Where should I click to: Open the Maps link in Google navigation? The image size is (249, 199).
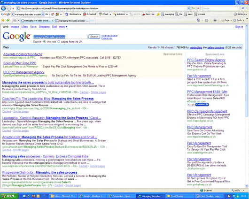[x=24, y=27]
